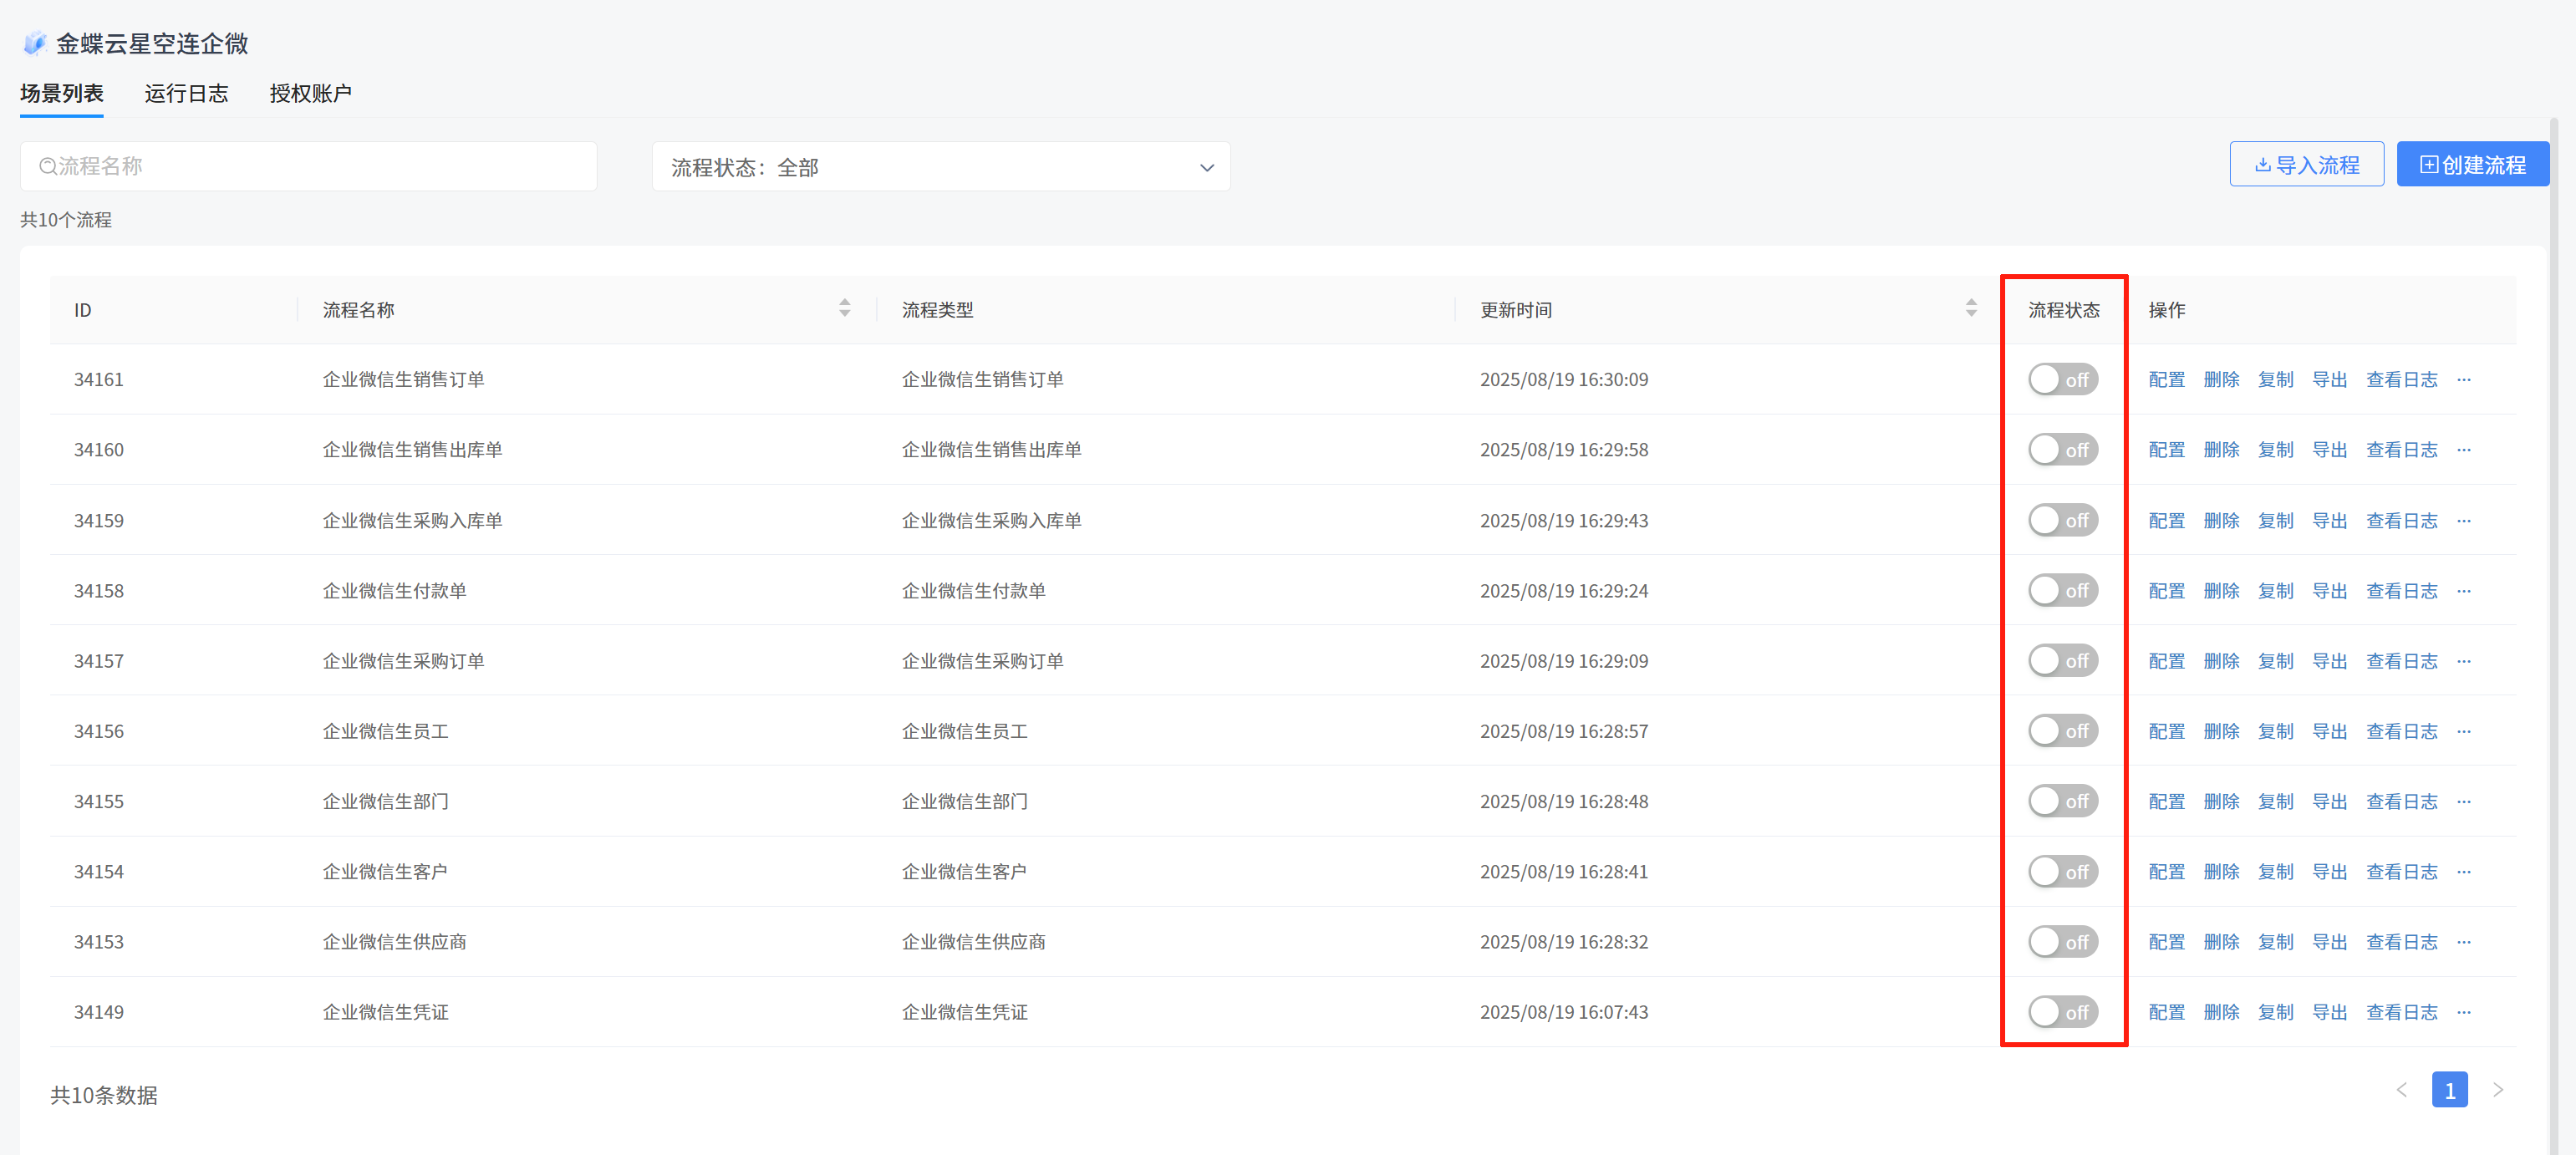This screenshot has width=2576, height=1155.
Task: Expand the 流程状态 全部 dropdown
Action: pos(940,167)
